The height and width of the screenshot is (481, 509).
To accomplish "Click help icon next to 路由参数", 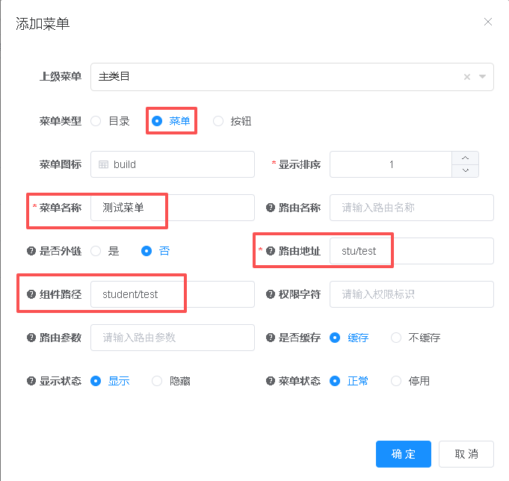I will (31, 338).
